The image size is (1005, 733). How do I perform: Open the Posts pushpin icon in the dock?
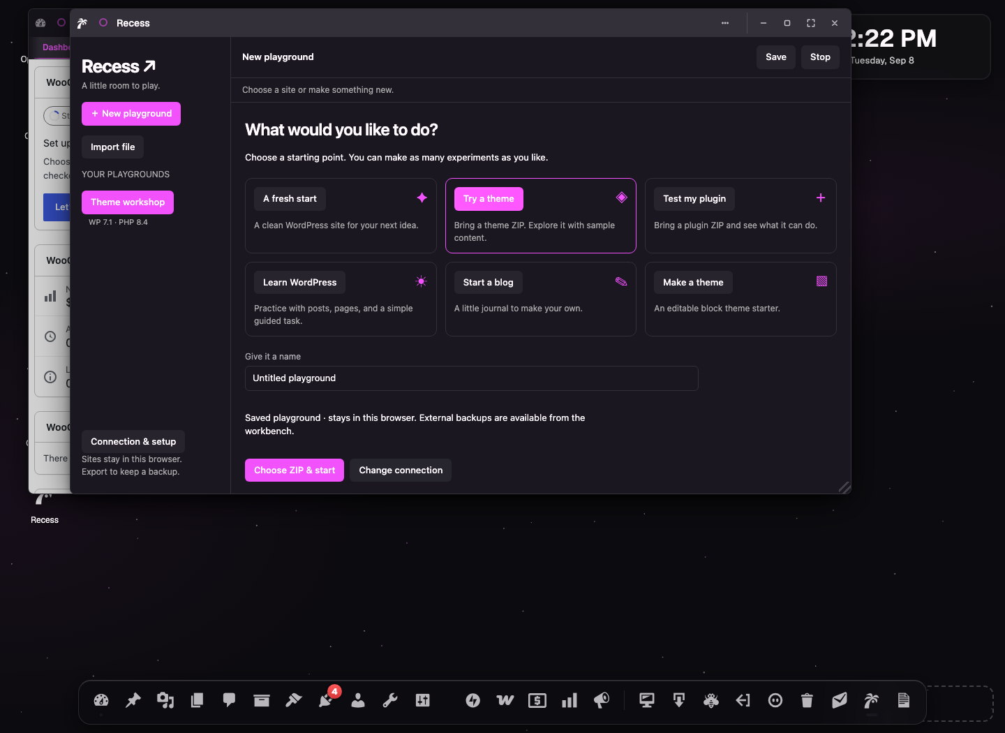[133, 700]
